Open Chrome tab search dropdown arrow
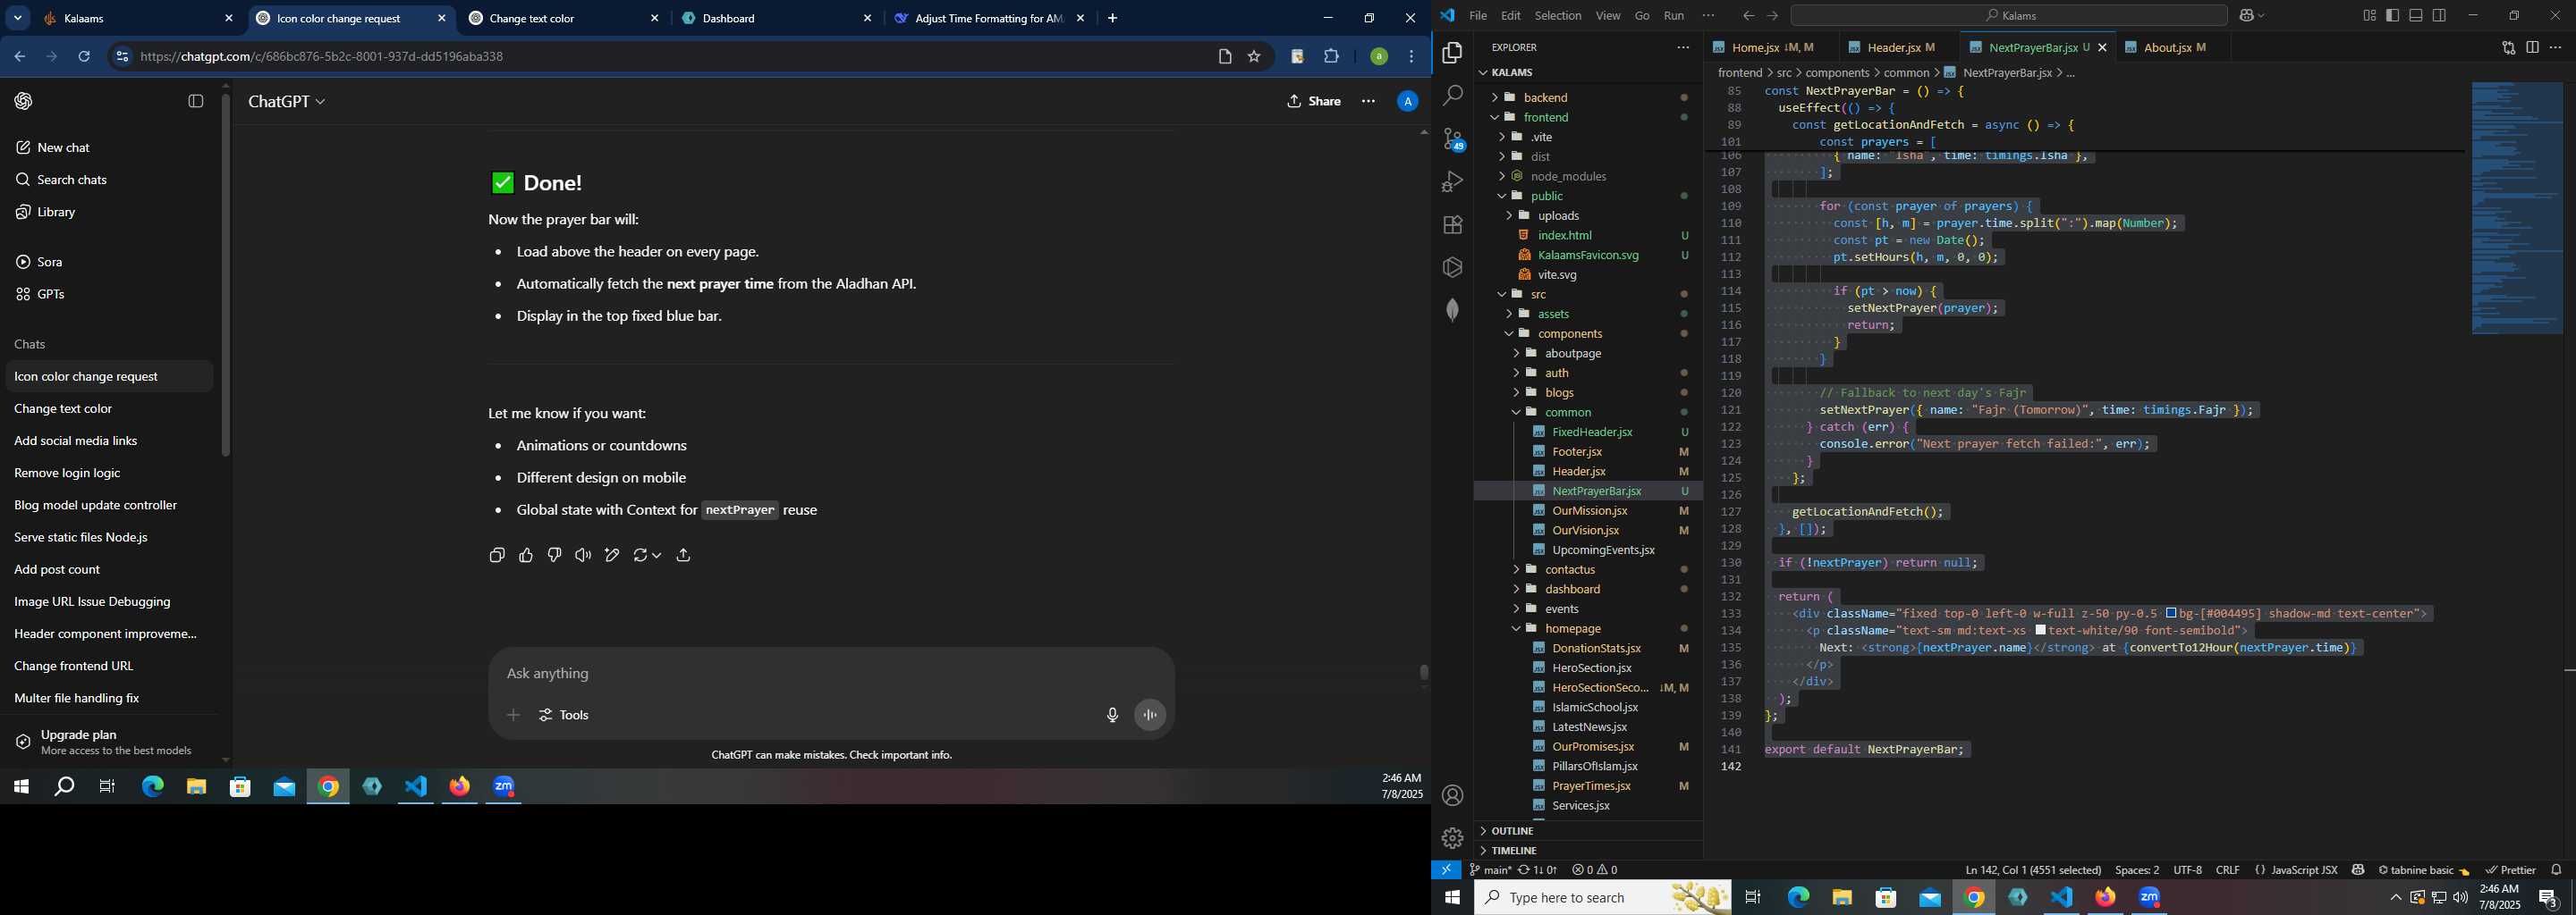Image resolution: width=2576 pixels, height=915 pixels. 18,18
